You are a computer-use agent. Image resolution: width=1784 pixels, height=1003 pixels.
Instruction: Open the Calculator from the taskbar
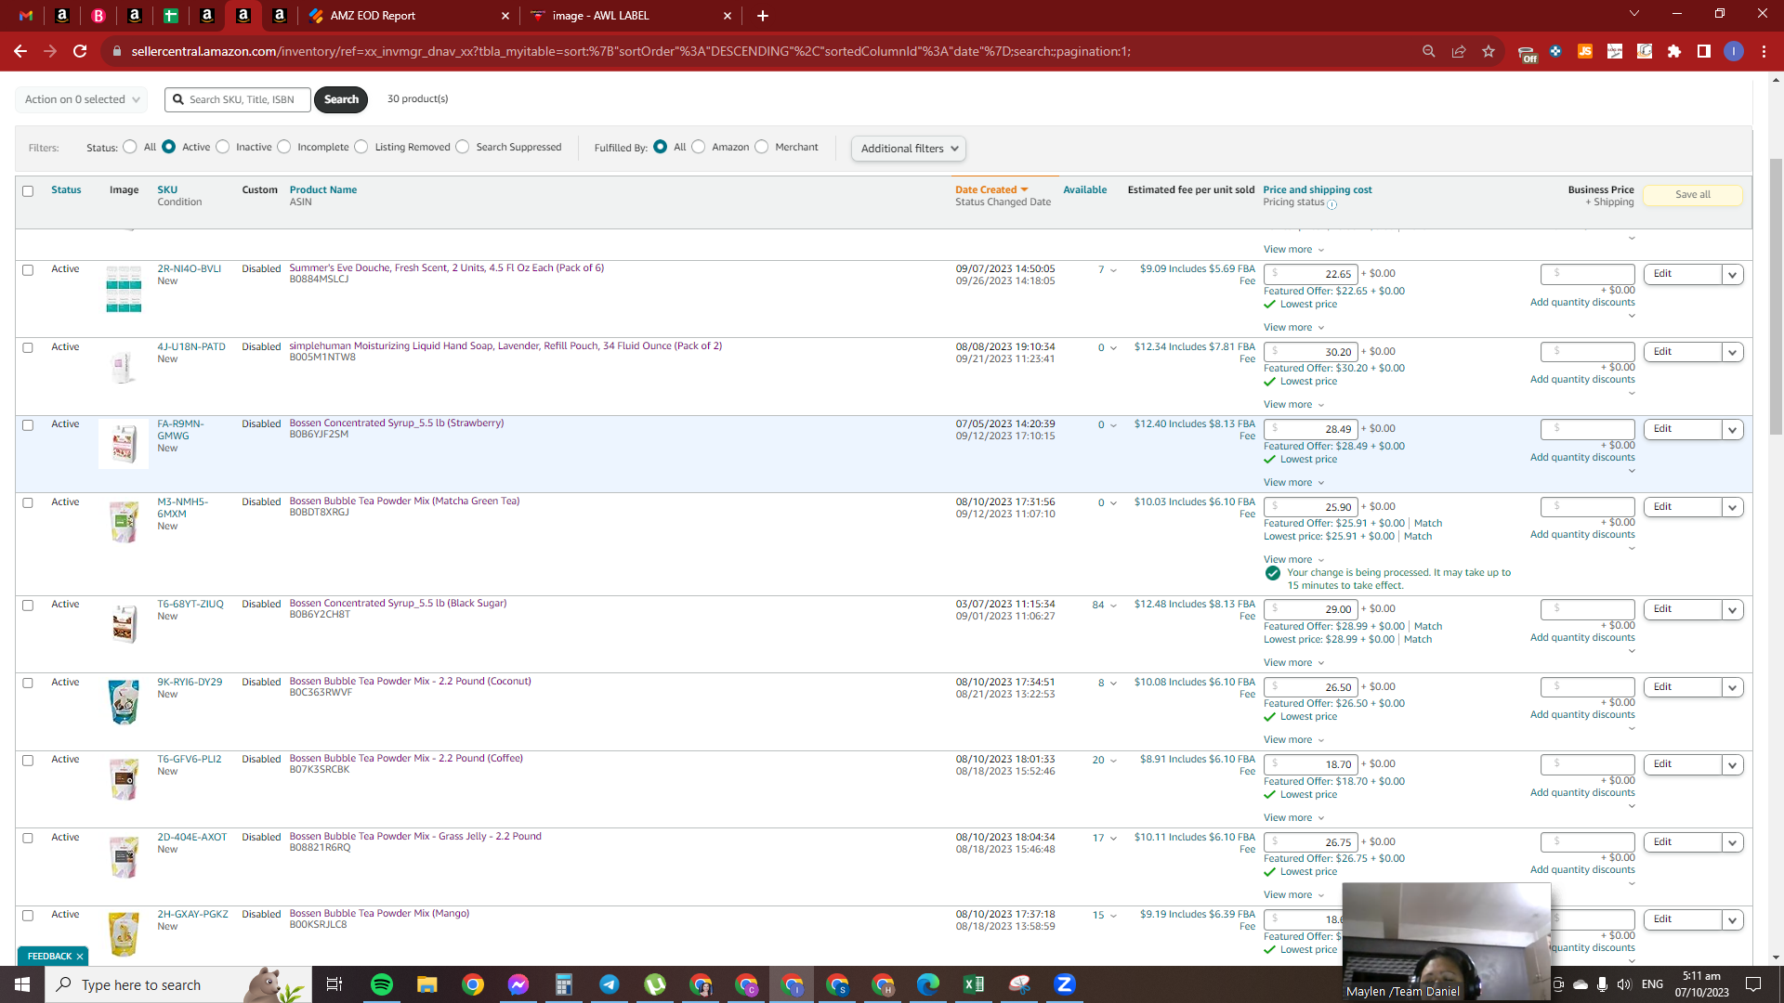(564, 984)
